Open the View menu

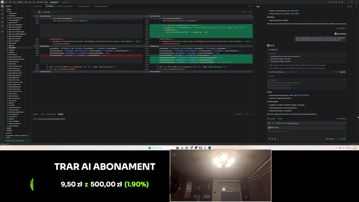(x=26, y=2)
